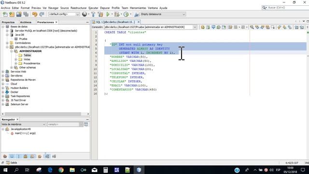Create a new file from toolbar
309x174 pixels.
[5, 14]
